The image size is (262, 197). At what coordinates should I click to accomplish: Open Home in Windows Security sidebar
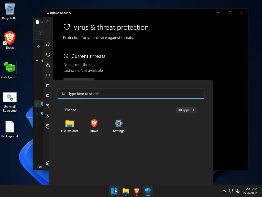pos(48,44)
